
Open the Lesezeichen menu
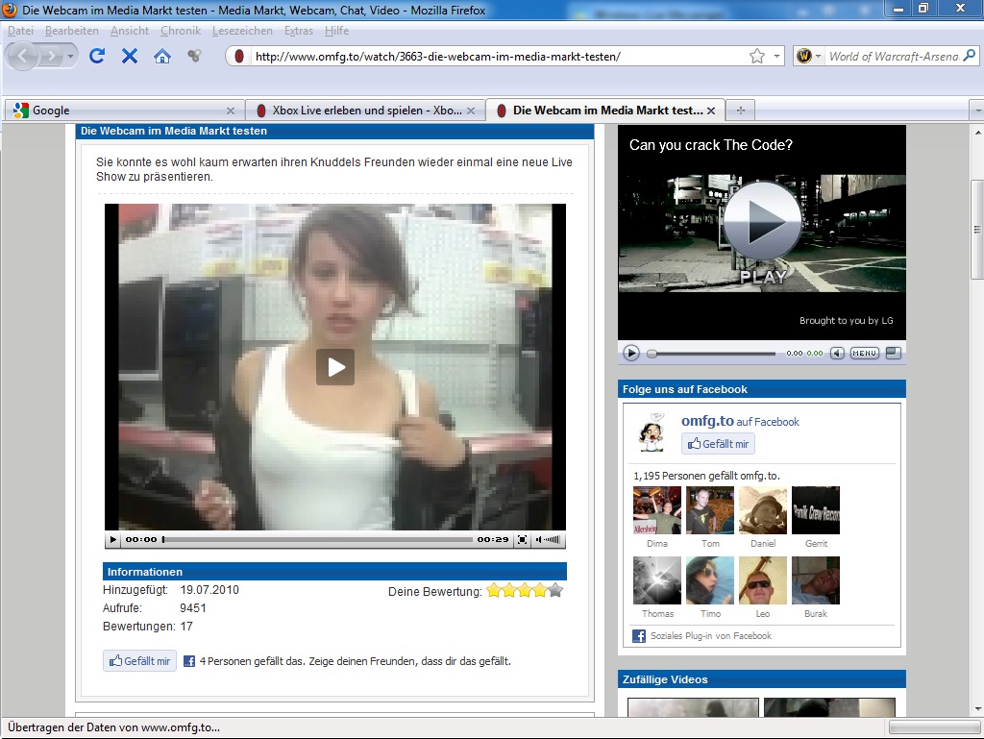tap(242, 31)
